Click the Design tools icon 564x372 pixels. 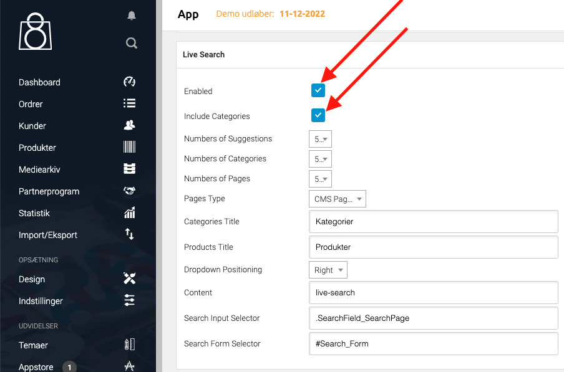pos(129,279)
